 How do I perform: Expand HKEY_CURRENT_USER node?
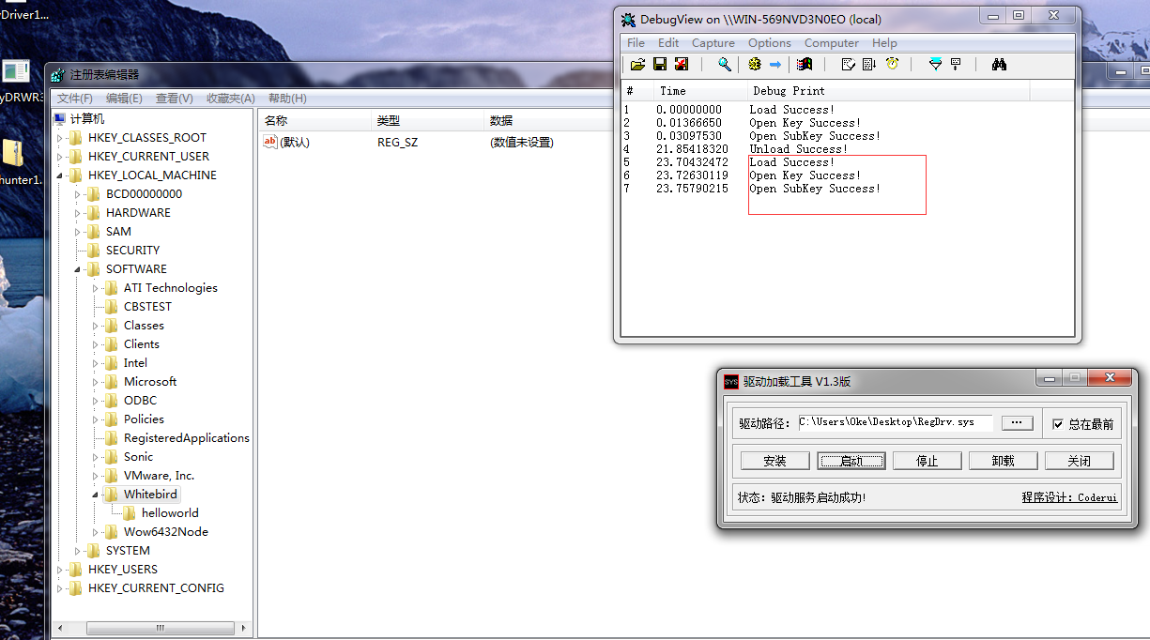(x=61, y=157)
